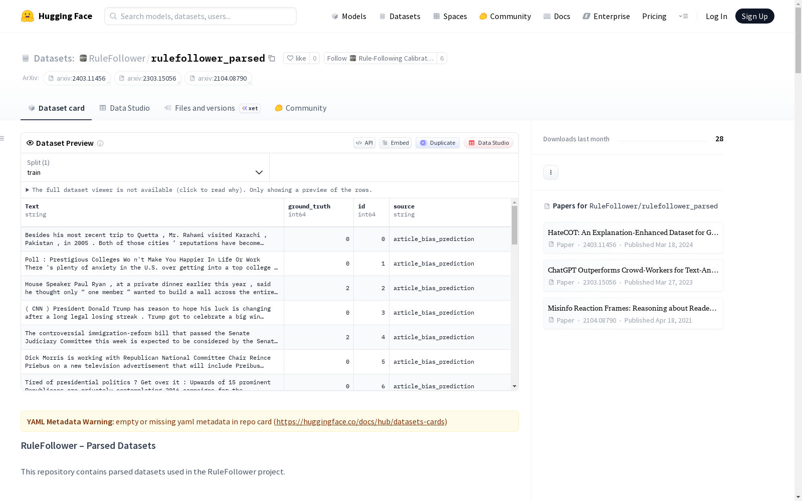This screenshot has height=501, width=802.
Task: Copy dataset name with the copy icon
Action: (x=272, y=58)
